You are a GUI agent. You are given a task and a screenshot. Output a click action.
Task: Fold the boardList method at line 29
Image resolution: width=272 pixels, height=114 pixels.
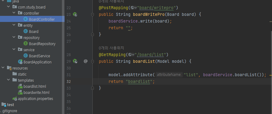[92, 62]
